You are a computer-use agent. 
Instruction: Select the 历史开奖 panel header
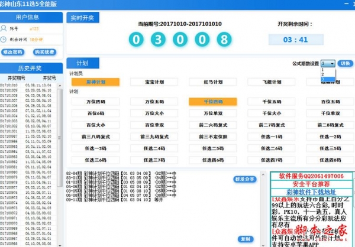coord(31,68)
